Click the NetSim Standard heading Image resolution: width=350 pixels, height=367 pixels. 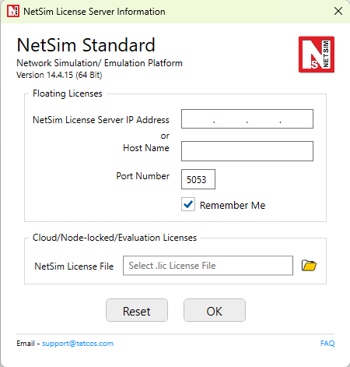[x=86, y=45]
